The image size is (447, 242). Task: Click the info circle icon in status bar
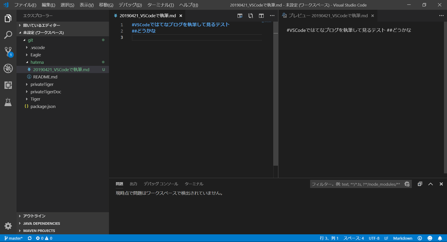420,238
